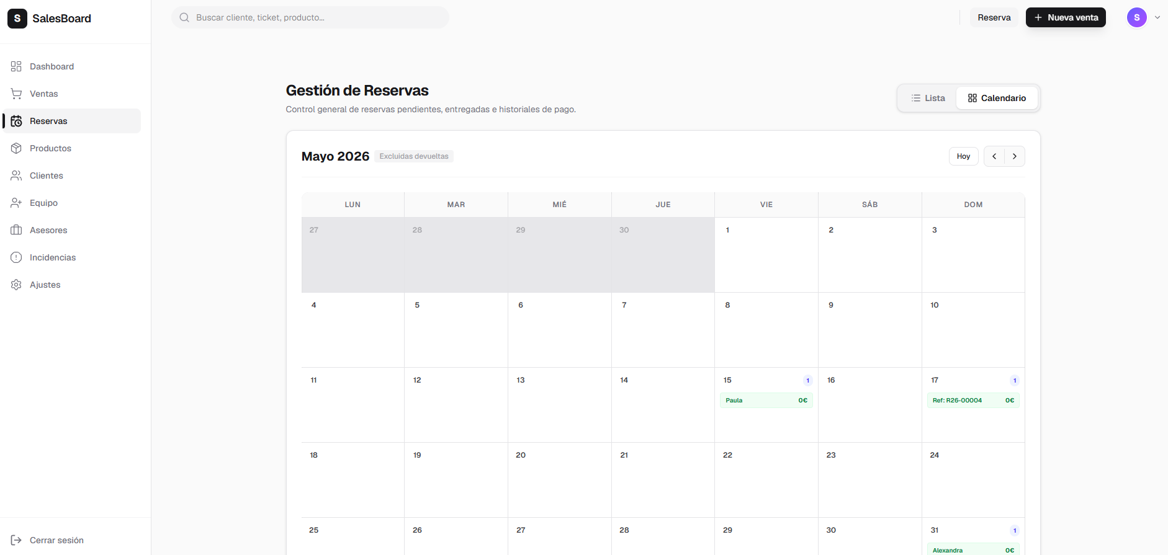1168x555 pixels.
Task: Go to previous month with left chevron
Action: point(994,156)
